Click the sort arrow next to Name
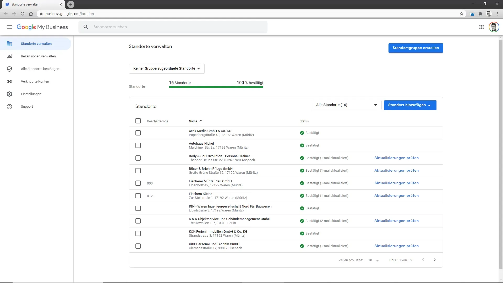 point(201,121)
